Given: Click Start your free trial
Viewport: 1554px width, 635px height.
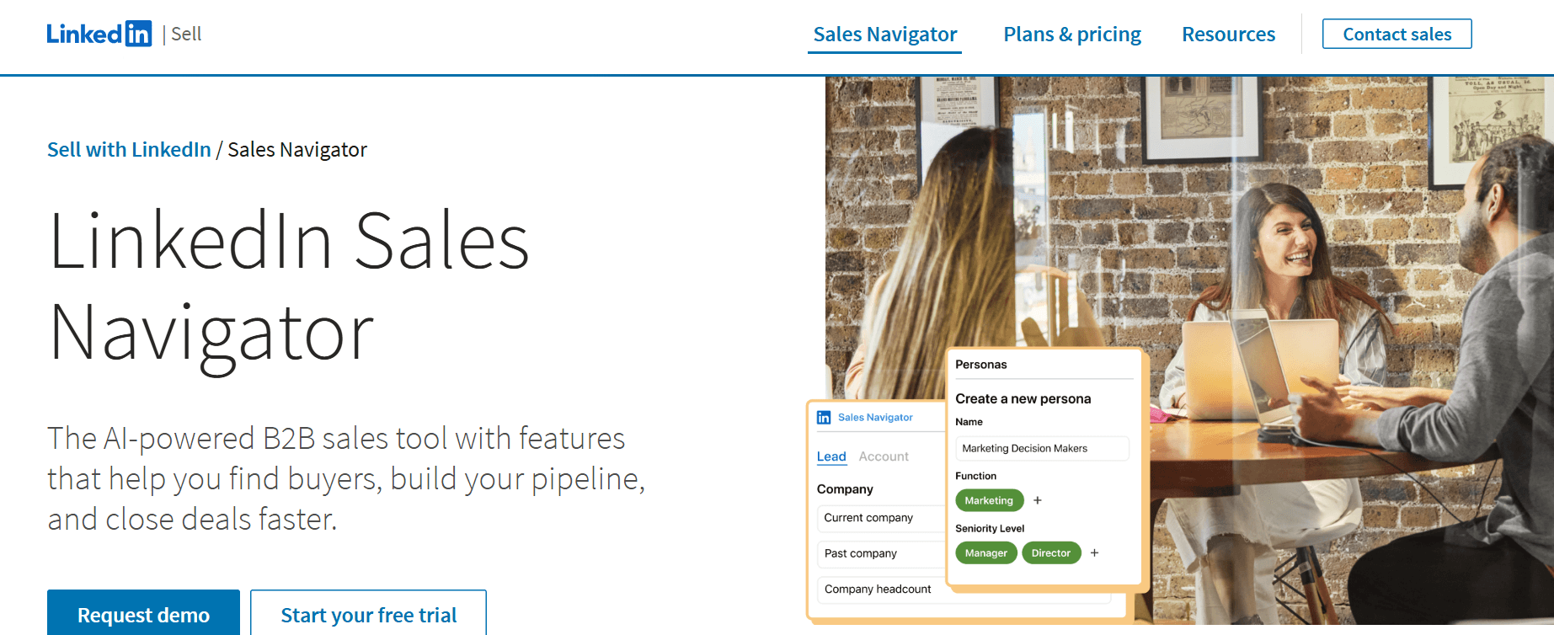Looking at the screenshot, I should pos(368,614).
